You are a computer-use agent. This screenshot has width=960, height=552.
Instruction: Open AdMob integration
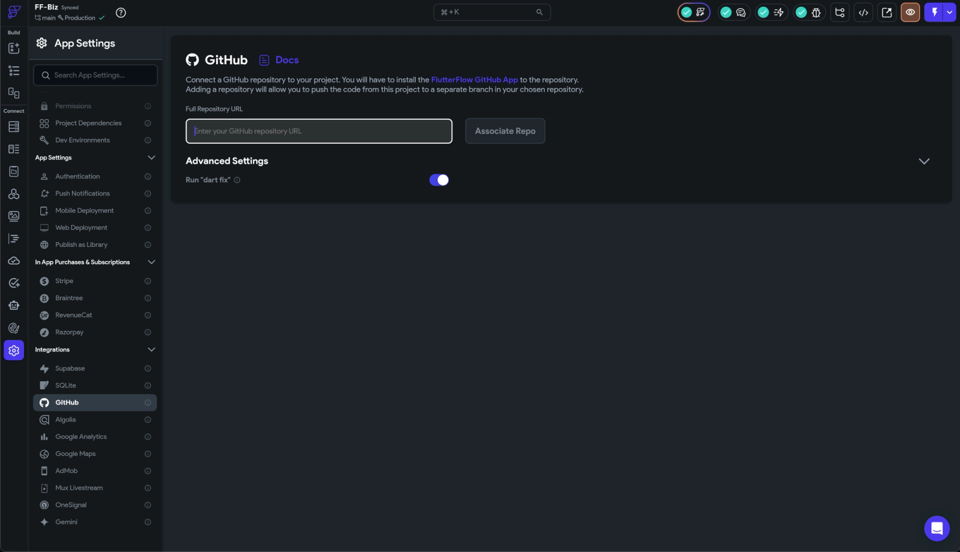tap(95, 471)
